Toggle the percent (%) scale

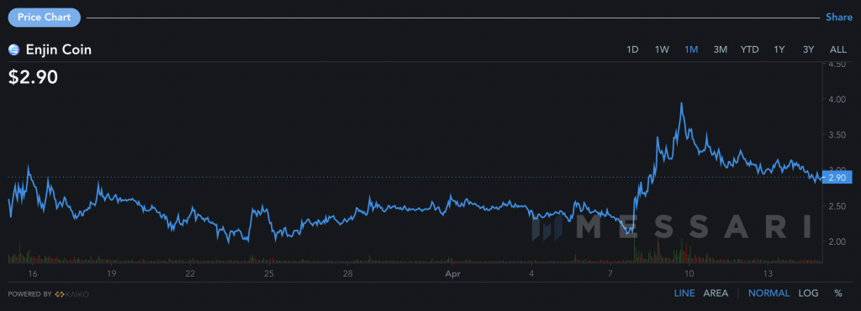pyautogui.click(x=838, y=293)
